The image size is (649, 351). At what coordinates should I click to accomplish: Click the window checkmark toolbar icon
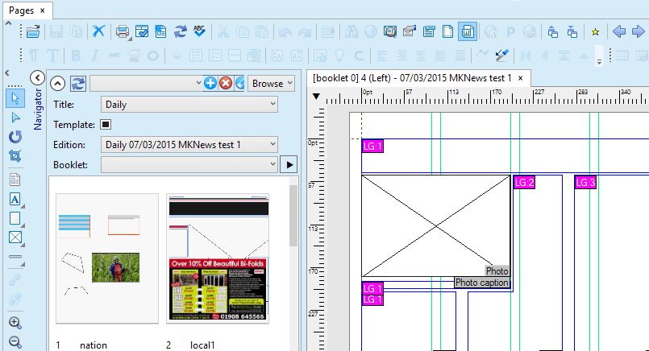tap(142, 31)
